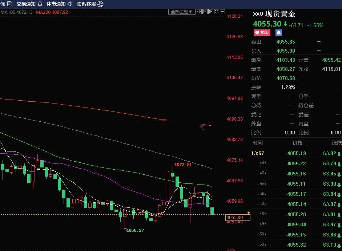342x251 pixels.
Task: Click the 均价 value 4070.58
Action: [286, 78]
